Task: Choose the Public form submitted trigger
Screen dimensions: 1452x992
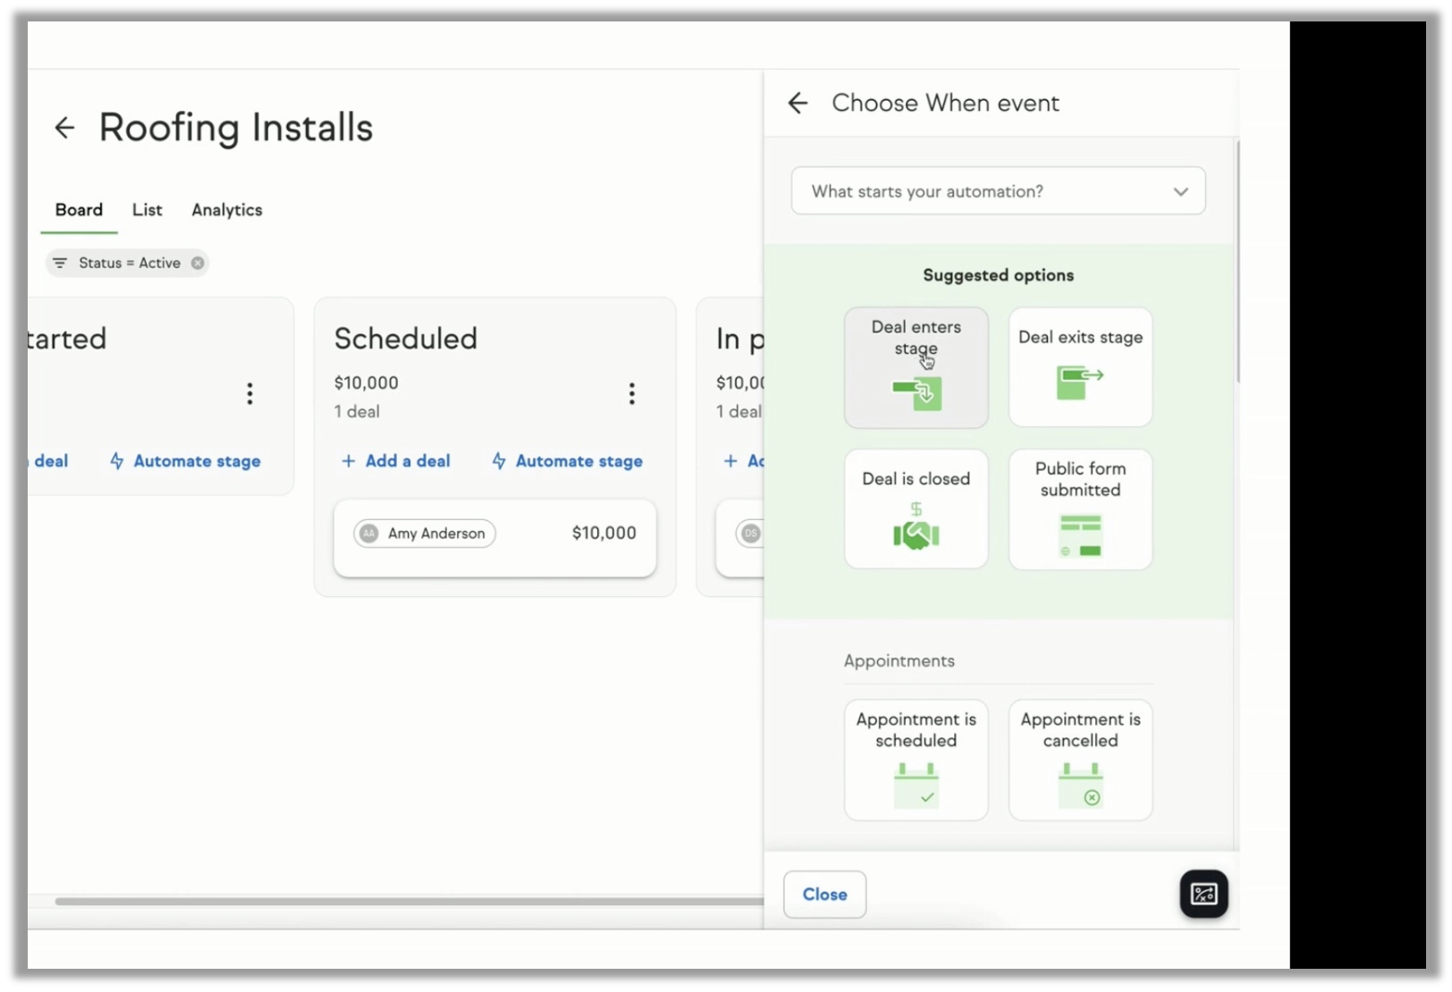Action: click(x=1080, y=509)
